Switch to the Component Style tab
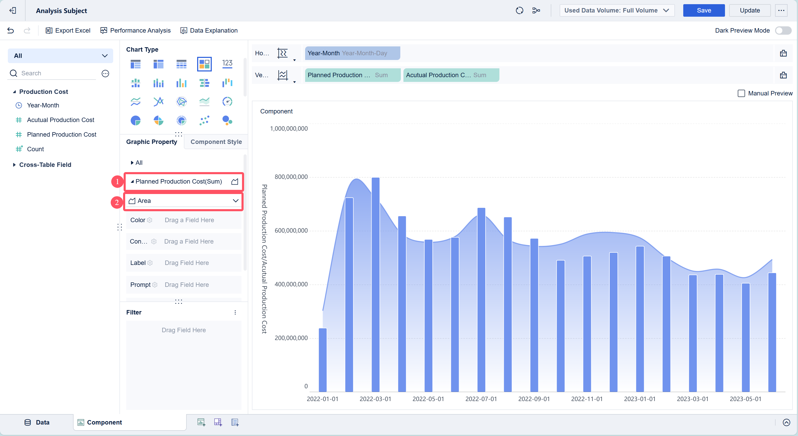798x436 pixels. tap(216, 142)
